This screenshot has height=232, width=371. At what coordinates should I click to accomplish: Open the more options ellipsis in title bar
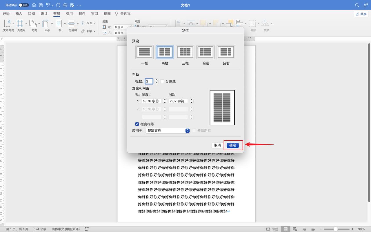click(79, 5)
